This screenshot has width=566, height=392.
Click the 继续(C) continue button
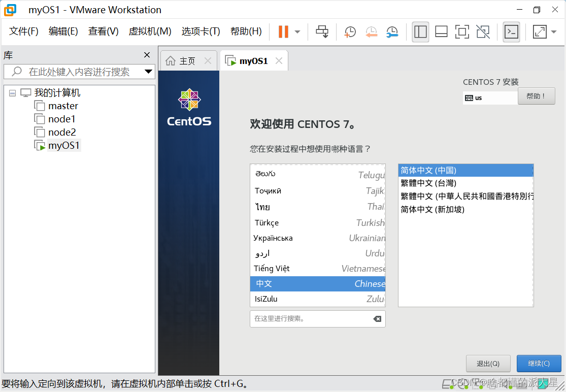pyautogui.click(x=539, y=364)
